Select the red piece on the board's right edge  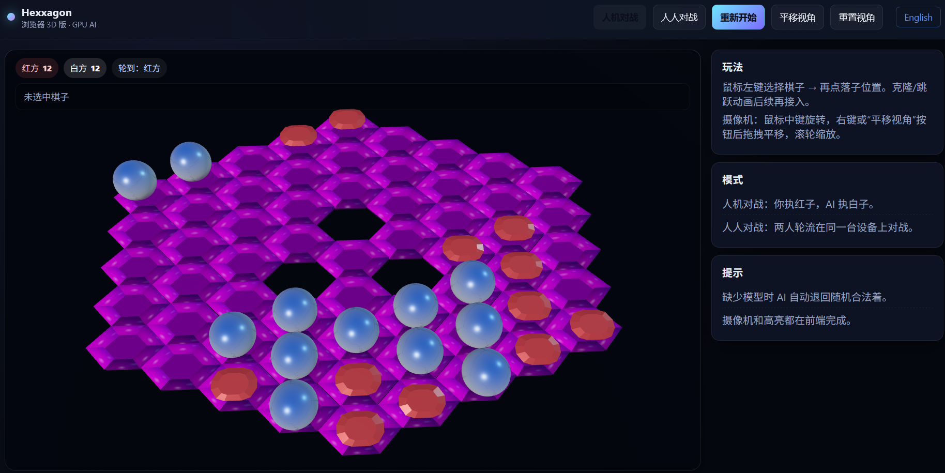[x=592, y=326]
